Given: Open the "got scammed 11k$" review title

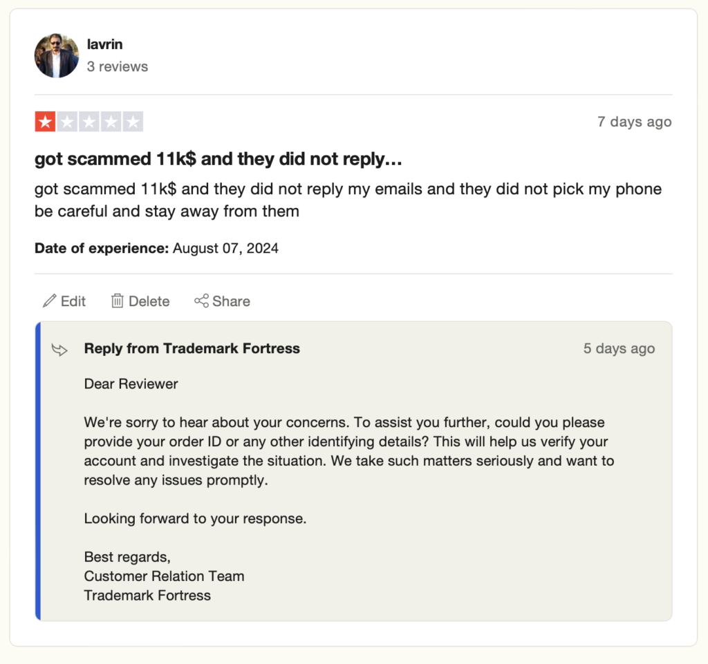Looking at the screenshot, I should coord(218,160).
